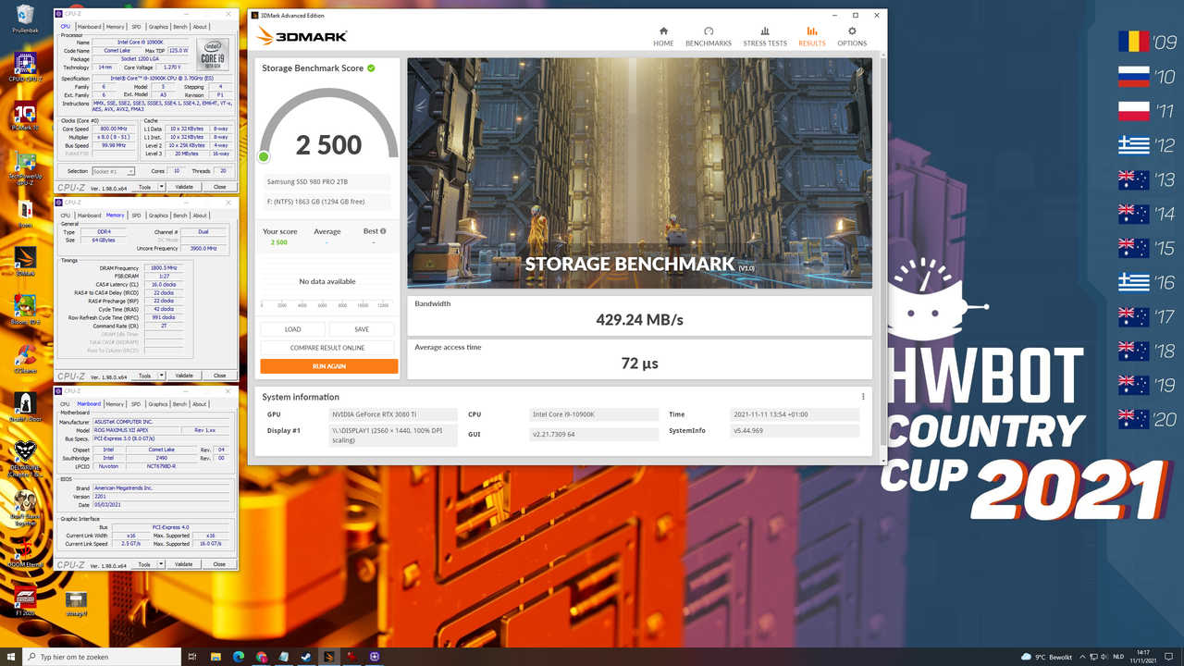Click Close button in CPU-Z Memory window

click(219, 376)
